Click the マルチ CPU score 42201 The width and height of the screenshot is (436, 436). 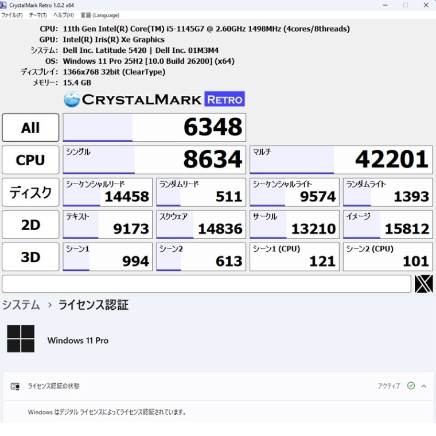341,160
